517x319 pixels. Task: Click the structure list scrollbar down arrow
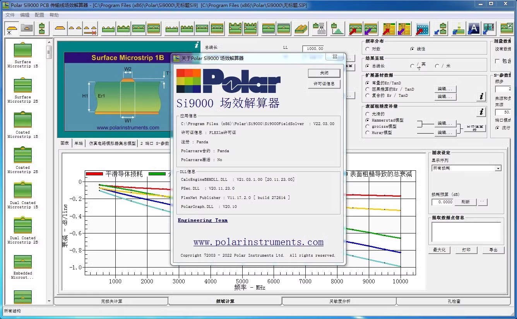point(49,301)
